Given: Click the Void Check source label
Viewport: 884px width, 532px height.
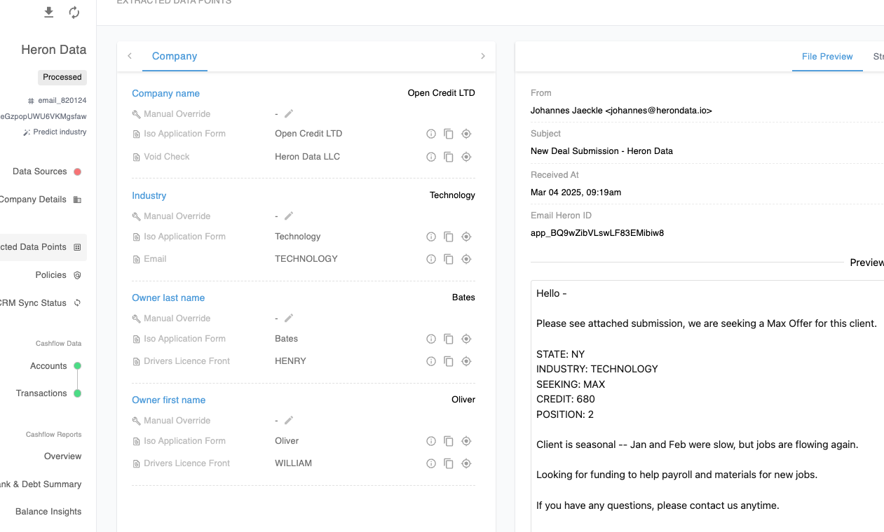Looking at the screenshot, I should click(x=167, y=157).
